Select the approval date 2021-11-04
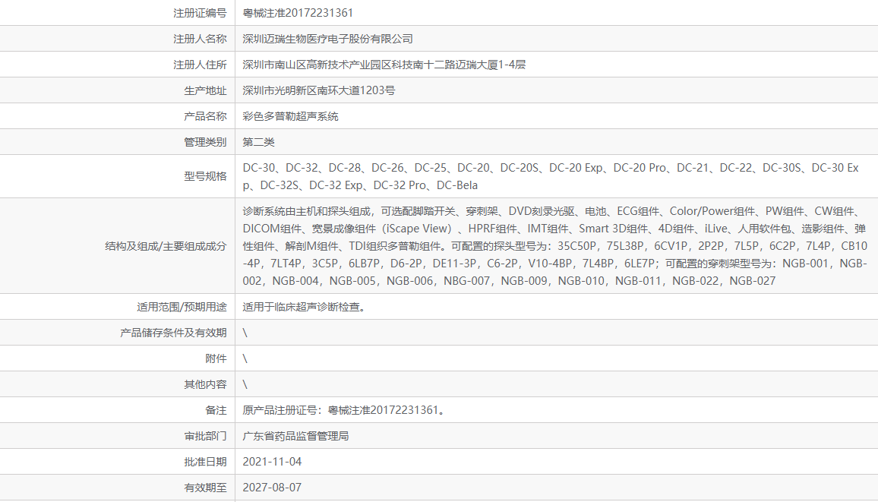 pos(272,462)
